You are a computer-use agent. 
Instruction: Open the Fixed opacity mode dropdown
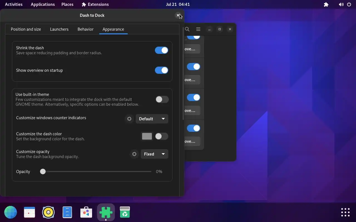[x=154, y=154]
